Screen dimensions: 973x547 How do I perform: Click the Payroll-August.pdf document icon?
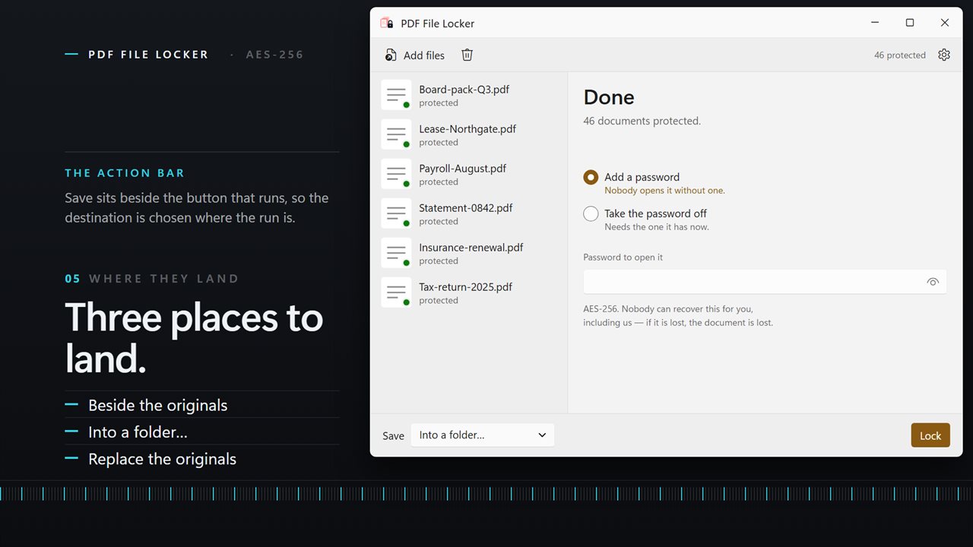point(396,174)
